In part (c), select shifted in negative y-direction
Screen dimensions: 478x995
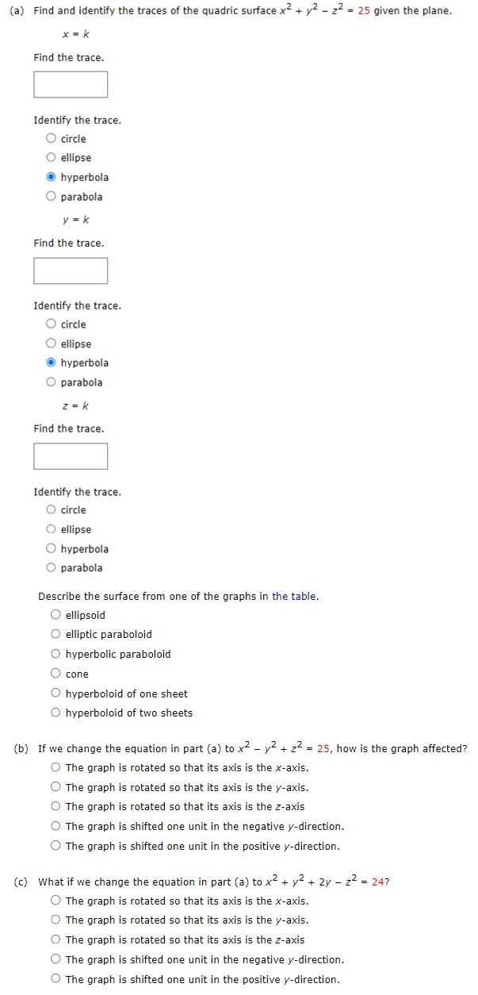coord(56,959)
